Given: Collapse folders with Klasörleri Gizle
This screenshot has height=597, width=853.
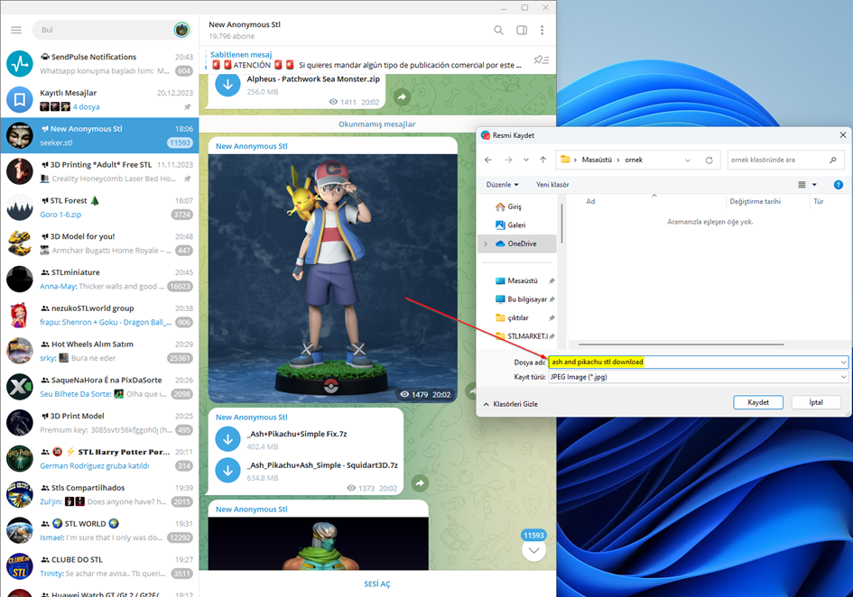Looking at the screenshot, I should 511,404.
